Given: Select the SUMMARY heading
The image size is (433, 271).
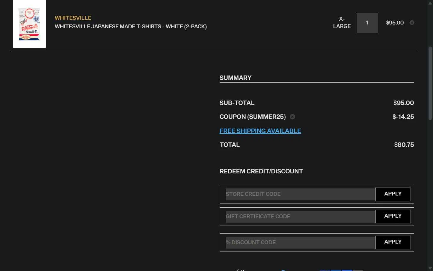Looking at the screenshot, I should (x=235, y=78).
